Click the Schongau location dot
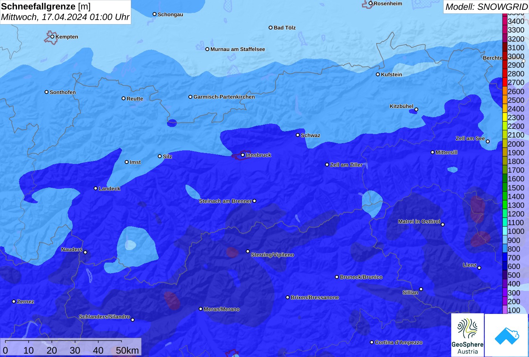Screen dimensions: 529x357 pyautogui.click(x=155, y=14)
